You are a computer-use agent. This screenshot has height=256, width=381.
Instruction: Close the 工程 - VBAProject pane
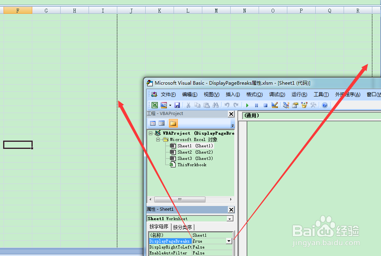231,114
